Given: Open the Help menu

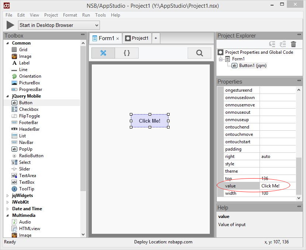Looking at the screenshot, I should (x=115, y=15).
